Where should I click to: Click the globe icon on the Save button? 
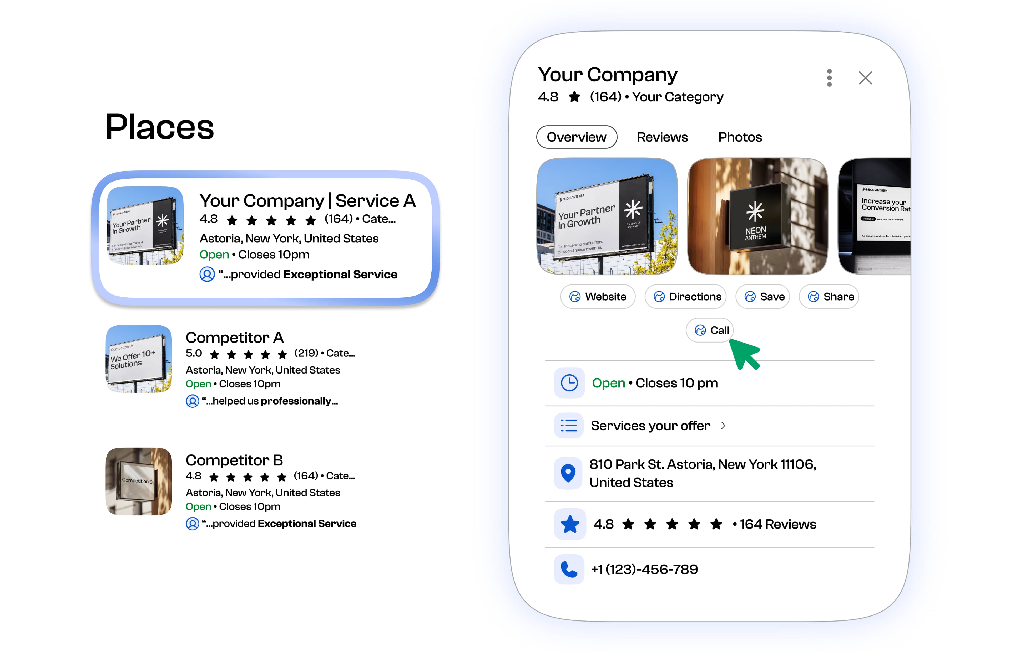[x=750, y=297]
